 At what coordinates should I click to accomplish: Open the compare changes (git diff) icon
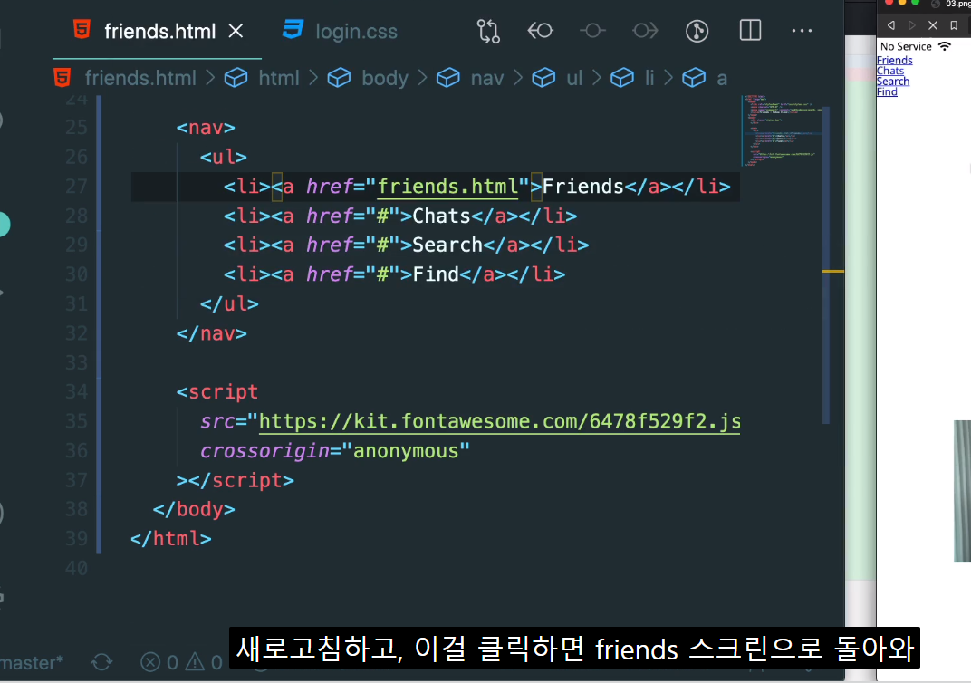tap(488, 31)
